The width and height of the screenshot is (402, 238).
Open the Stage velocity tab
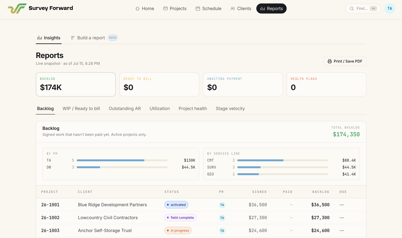[230, 108]
